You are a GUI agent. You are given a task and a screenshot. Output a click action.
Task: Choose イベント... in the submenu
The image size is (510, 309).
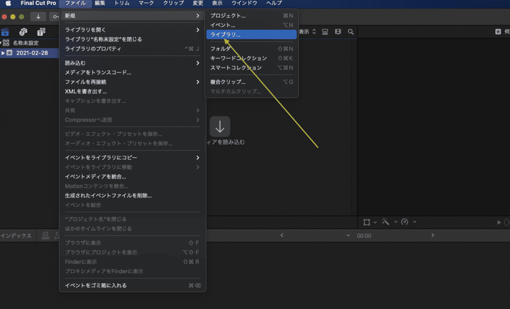(252, 25)
